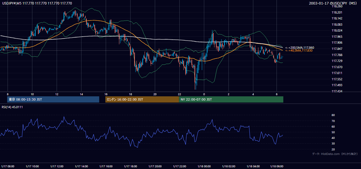
Task: Select the London 16:00-22:00 JST session bar
Action: pos(142,99)
